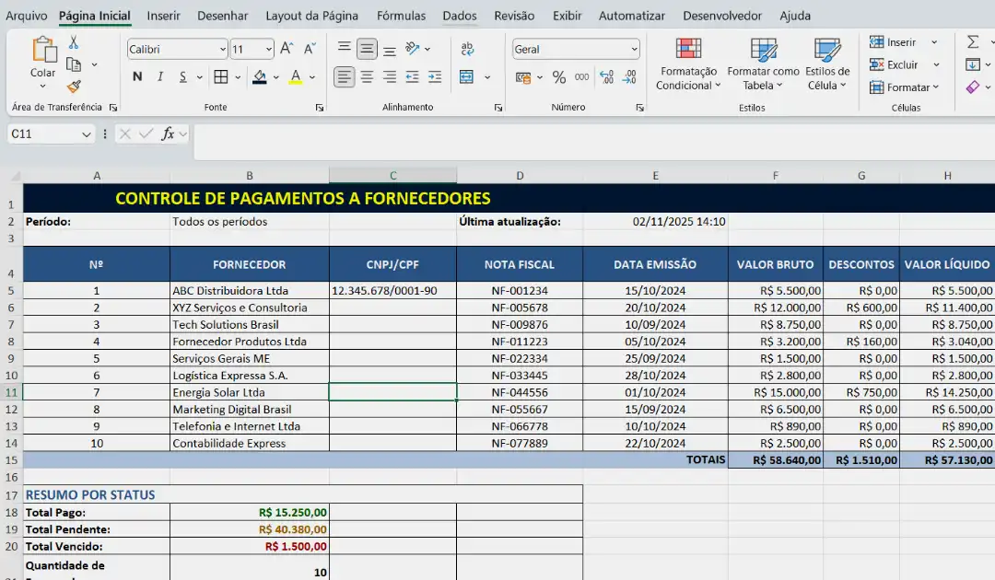Switch to the Layout da Página tab

[x=311, y=16]
